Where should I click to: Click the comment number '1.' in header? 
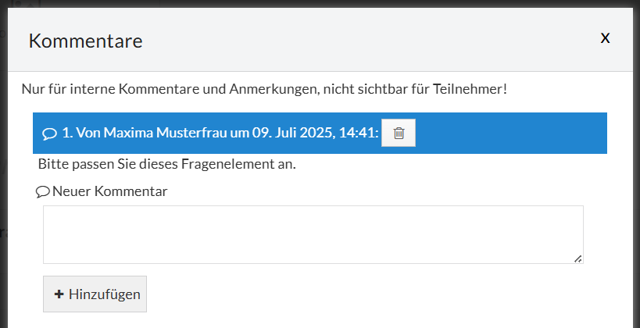(67, 133)
